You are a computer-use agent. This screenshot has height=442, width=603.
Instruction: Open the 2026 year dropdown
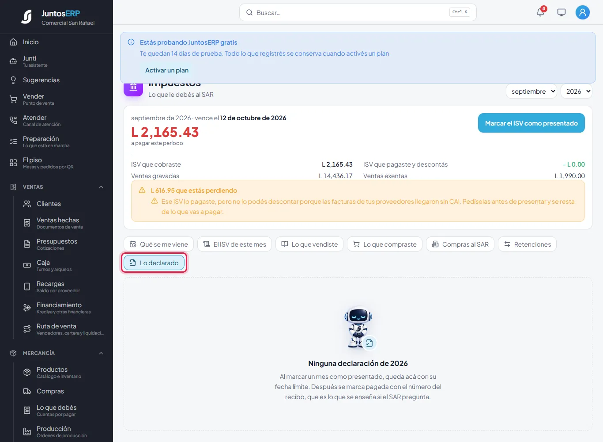[x=576, y=91]
